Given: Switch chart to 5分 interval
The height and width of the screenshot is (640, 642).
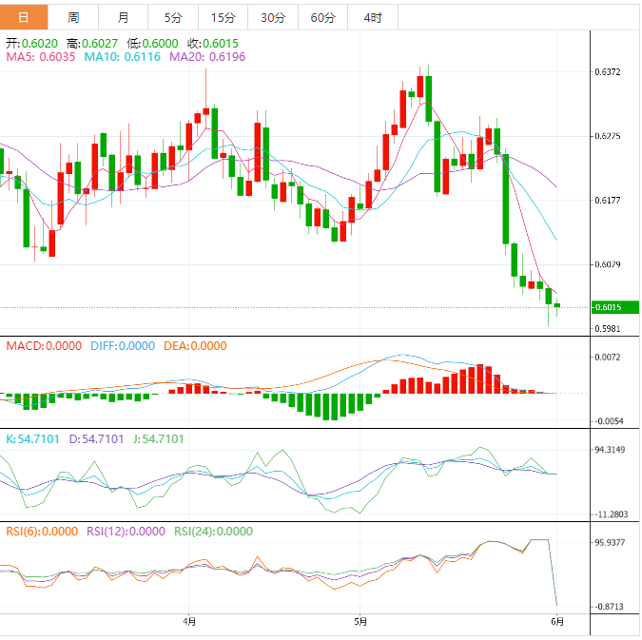Looking at the screenshot, I should [x=173, y=17].
